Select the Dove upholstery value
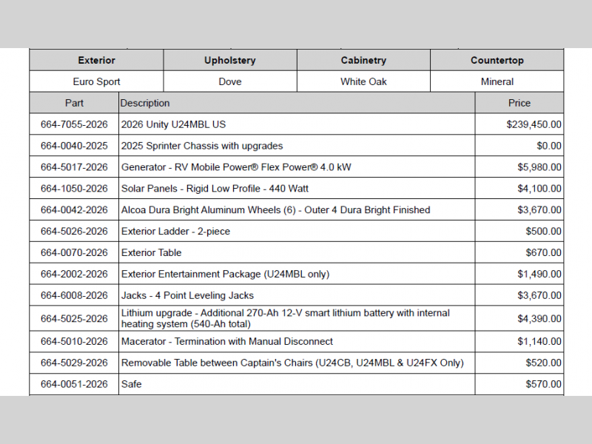The image size is (592, 444). pyautogui.click(x=230, y=81)
